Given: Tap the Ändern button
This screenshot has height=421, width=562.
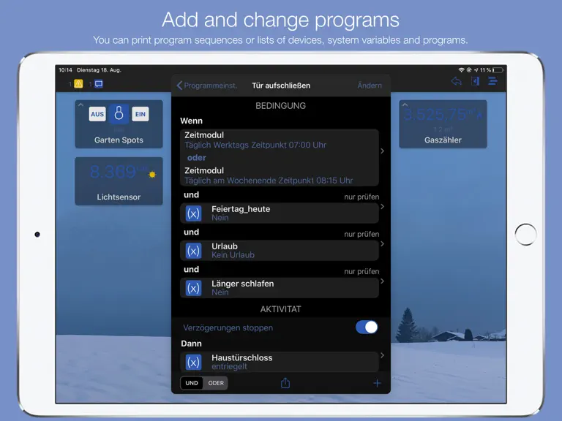Looking at the screenshot, I should 370,86.
